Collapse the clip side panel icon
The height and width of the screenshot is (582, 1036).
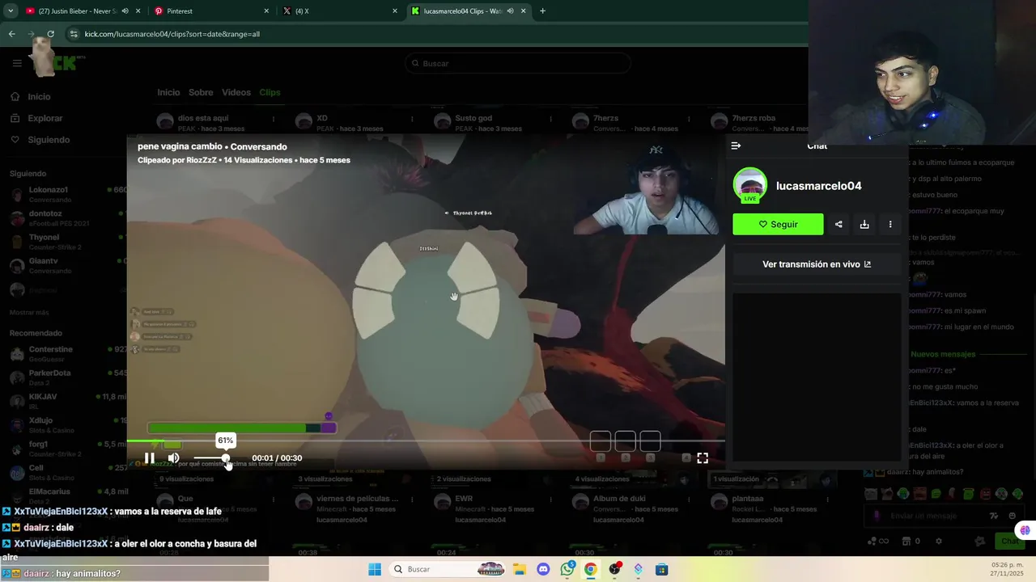(x=736, y=145)
